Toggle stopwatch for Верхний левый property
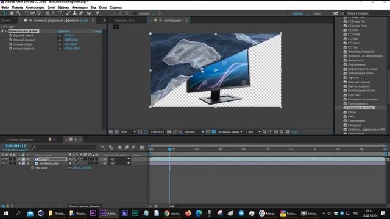Image resolution: width=390 pixels, height=219 pixels. (x=10, y=35)
